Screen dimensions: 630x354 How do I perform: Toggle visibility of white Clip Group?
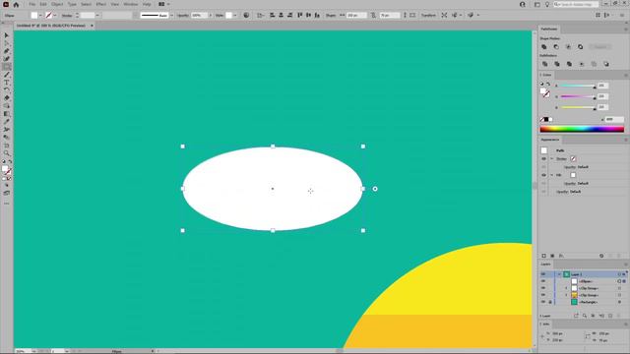click(x=543, y=288)
